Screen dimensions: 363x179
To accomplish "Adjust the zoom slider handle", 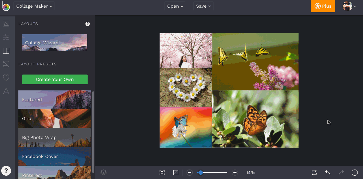I will pyautogui.click(x=200, y=173).
